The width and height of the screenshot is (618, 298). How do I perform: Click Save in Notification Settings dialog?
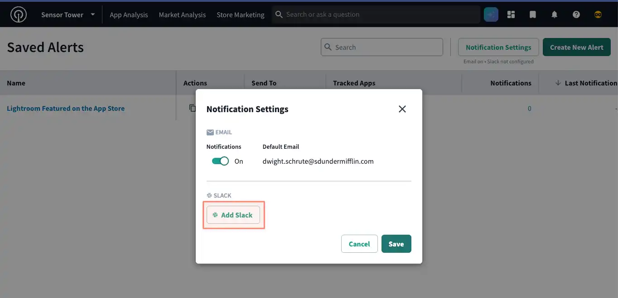[396, 244]
